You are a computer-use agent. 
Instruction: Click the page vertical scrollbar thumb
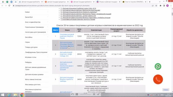pos(172,14)
